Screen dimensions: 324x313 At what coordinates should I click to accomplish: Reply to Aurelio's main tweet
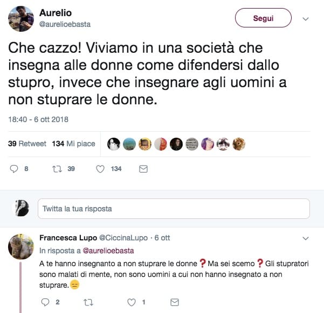pyautogui.click(x=15, y=169)
